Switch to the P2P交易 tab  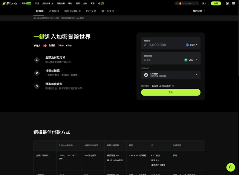(x=91, y=11)
